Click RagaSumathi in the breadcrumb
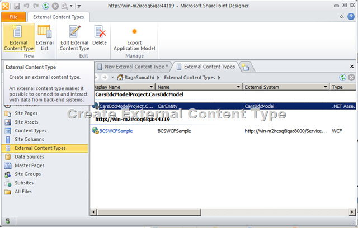This screenshot has height=228, width=358. tap(139, 78)
